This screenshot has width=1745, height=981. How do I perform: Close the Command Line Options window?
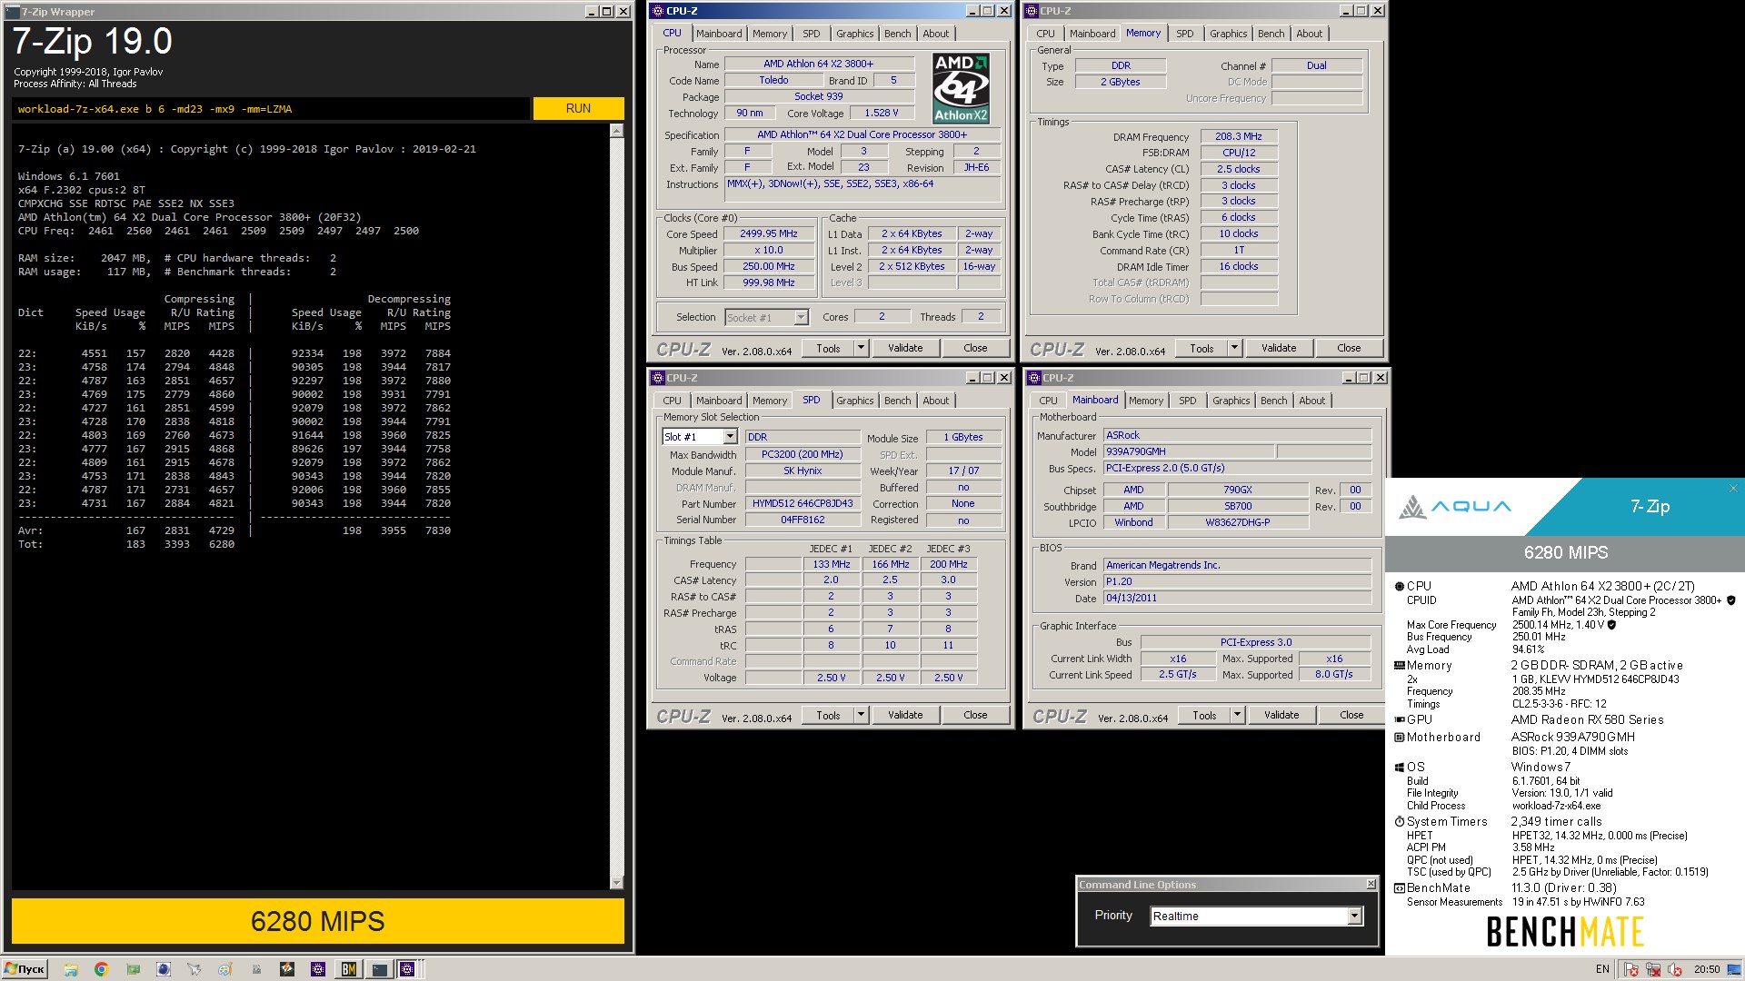1371,885
